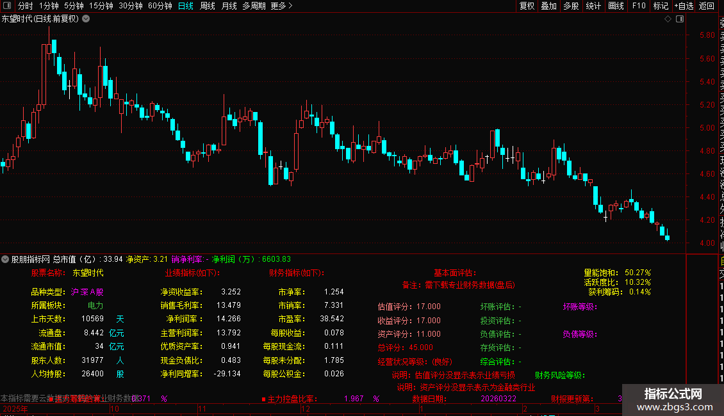
Task: Click 股东人数 value 31977
Action: pos(92,360)
